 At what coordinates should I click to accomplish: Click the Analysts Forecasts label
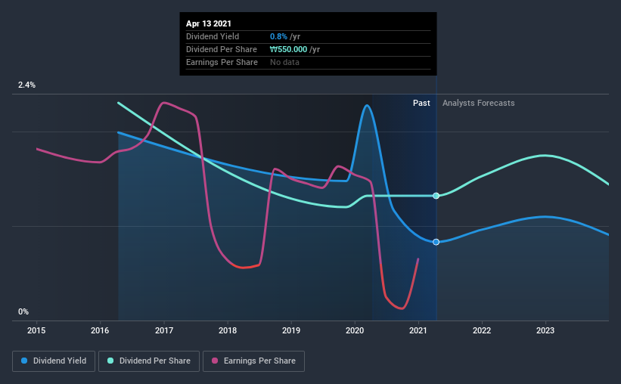click(x=479, y=103)
